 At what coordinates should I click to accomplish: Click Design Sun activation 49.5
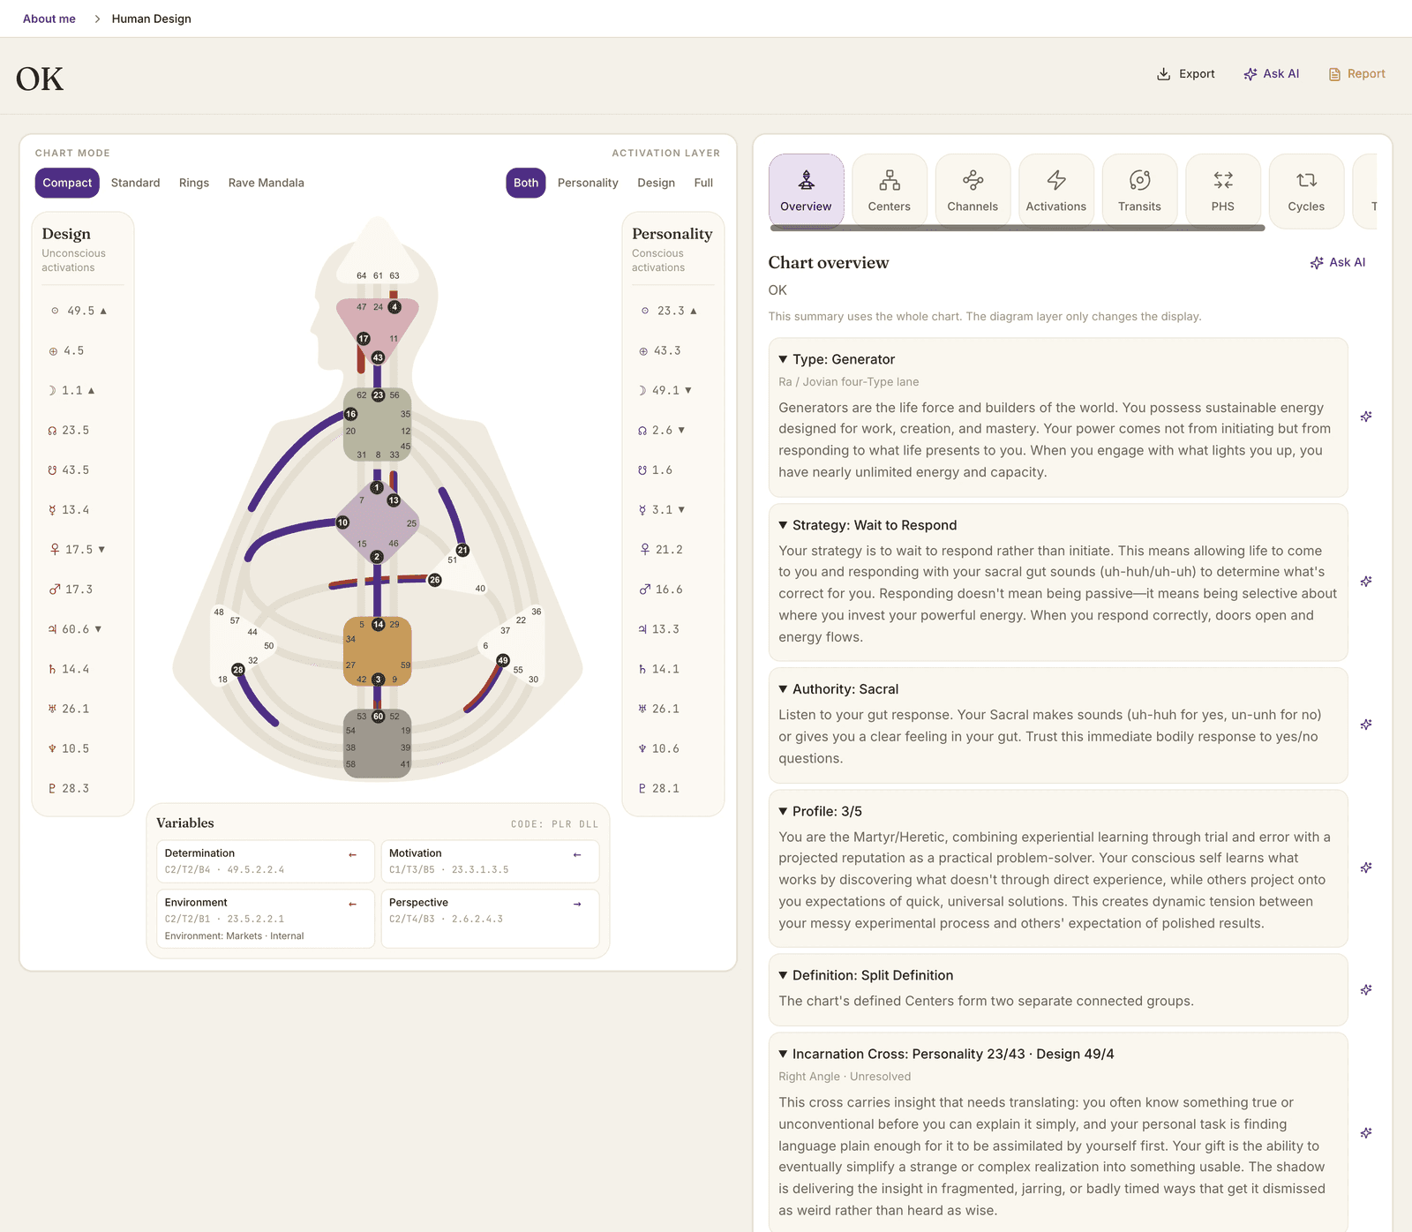click(x=79, y=311)
